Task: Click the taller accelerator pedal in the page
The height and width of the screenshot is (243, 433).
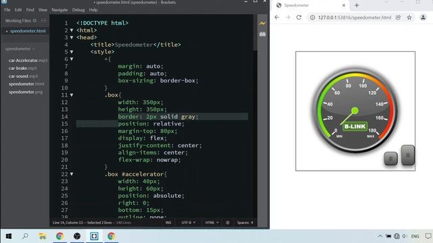Action: coord(407,155)
